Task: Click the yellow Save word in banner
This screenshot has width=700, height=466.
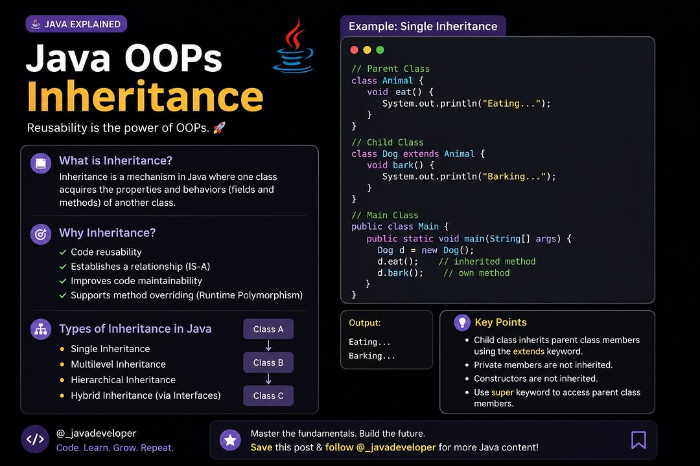Action: tap(261, 447)
